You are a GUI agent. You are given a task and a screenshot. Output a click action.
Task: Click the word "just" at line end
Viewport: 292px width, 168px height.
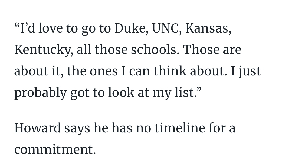tap(250, 71)
